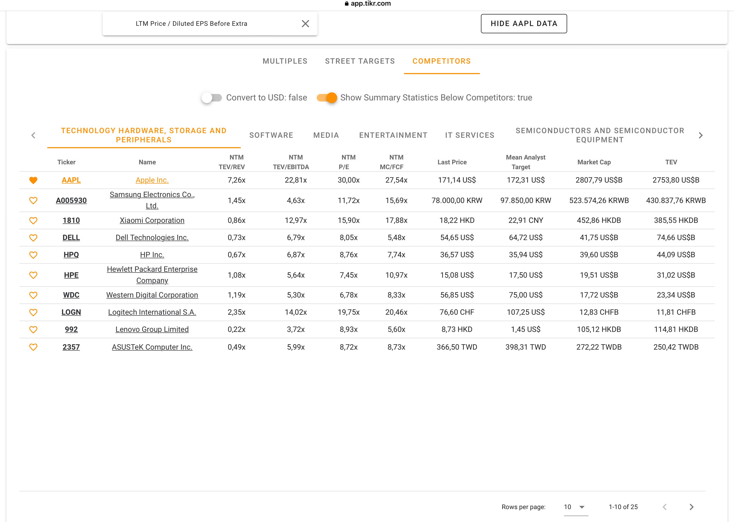
Task: Open Samsung Electronics Co., Ltd. link
Action: tap(152, 200)
